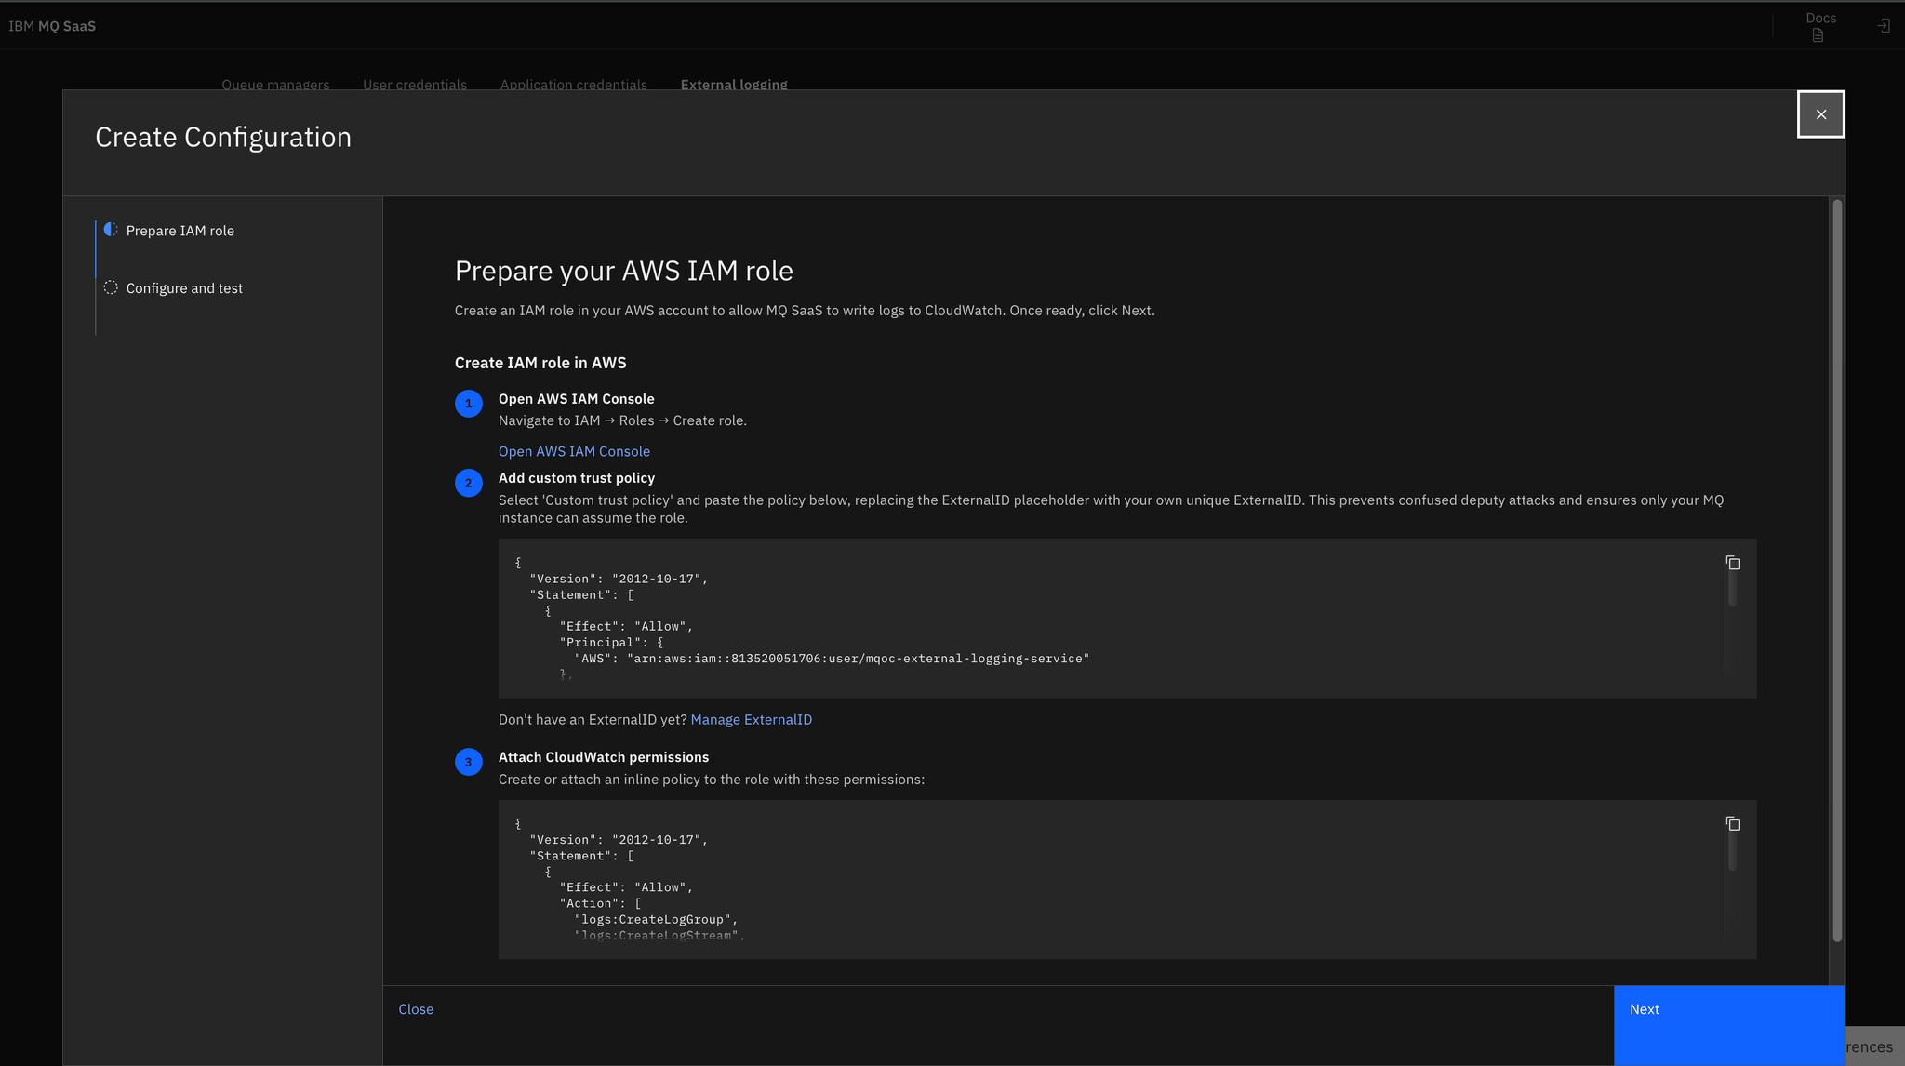This screenshot has width=1905, height=1066.
Task: Click the dialog's vertical scrollbar
Action: (1837, 570)
